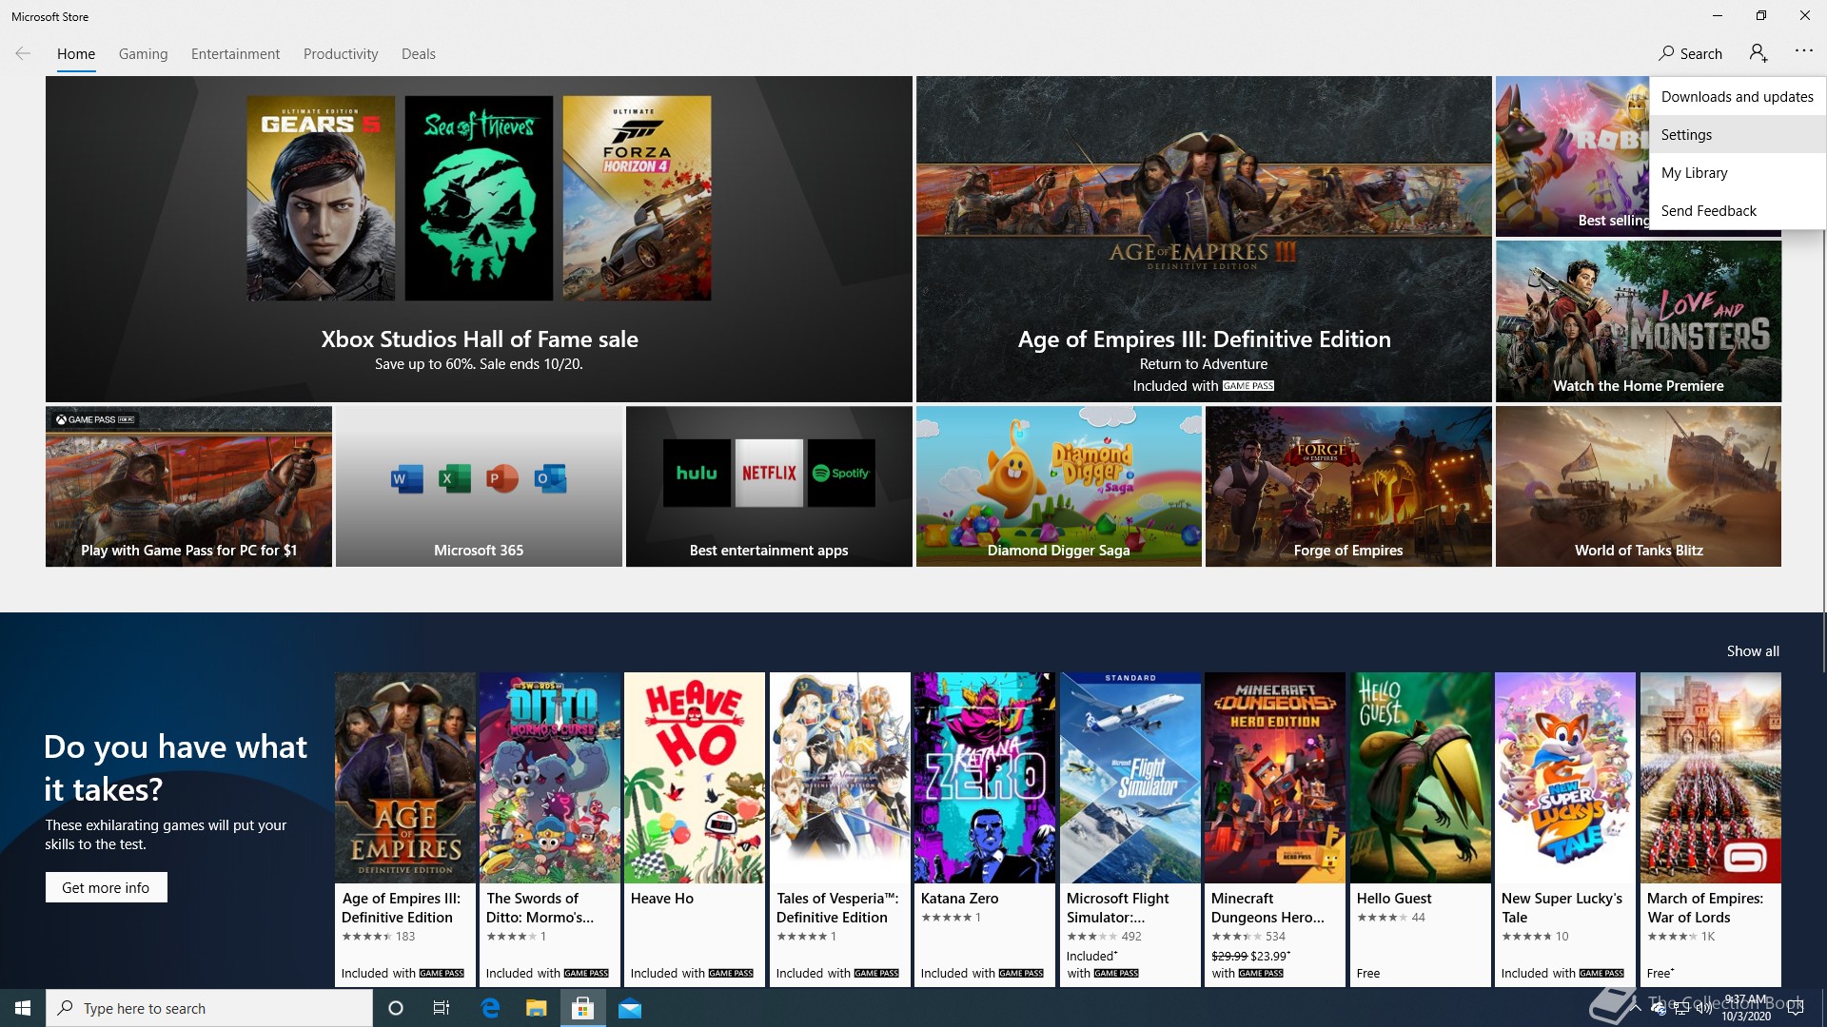Click the taskbar search box
Screen dimensions: 1827x1027
pyautogui.click(x=209, y=1008)
